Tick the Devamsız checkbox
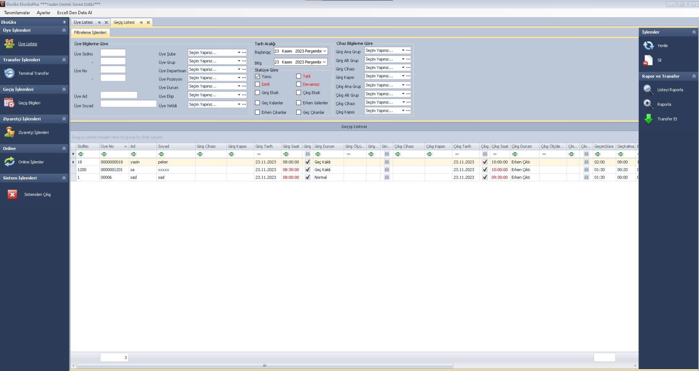The image size is (699, 371). pyautogui.click(x=299, y=84)
